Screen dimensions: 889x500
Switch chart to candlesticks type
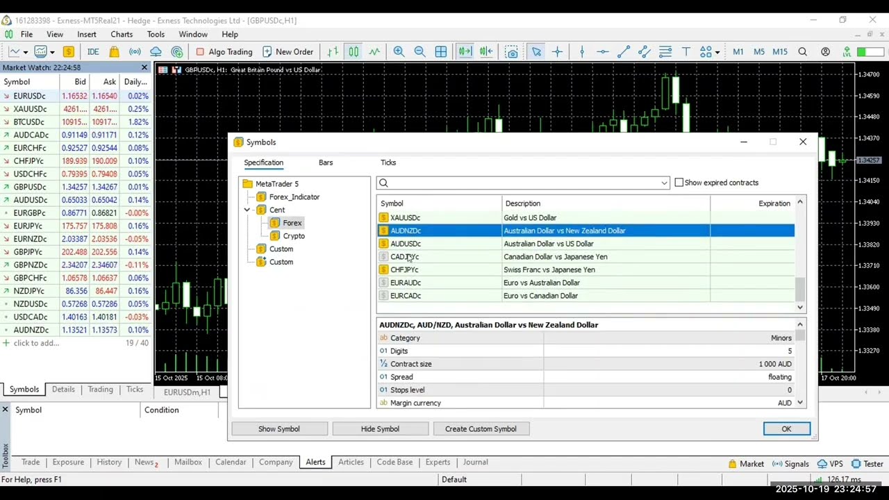pos(354,52)
